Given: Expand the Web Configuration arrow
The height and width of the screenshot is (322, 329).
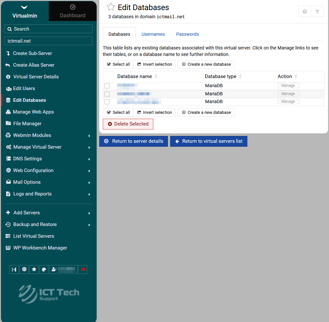Looking at the screenshot, I should (89, 171).
